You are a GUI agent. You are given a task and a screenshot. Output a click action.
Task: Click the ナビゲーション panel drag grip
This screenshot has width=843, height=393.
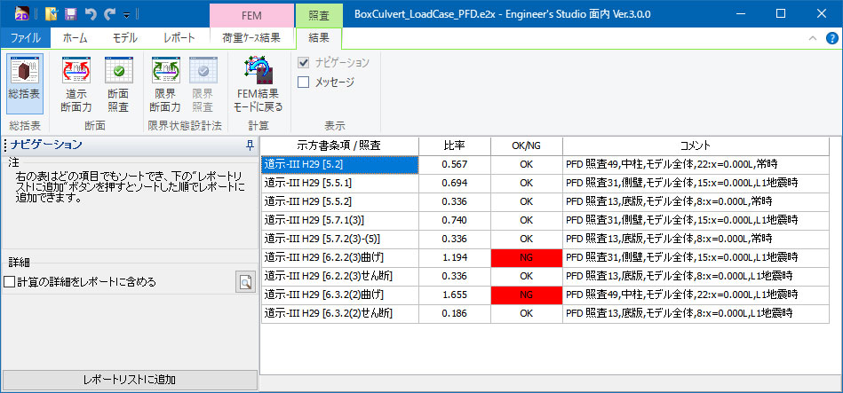click(x=4, y=145)
